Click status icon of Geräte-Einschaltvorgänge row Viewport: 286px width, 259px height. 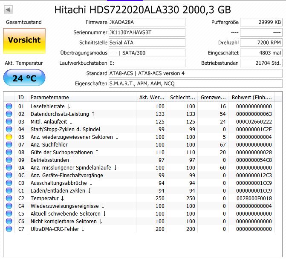pyautogui.click(x=9, y=175)
